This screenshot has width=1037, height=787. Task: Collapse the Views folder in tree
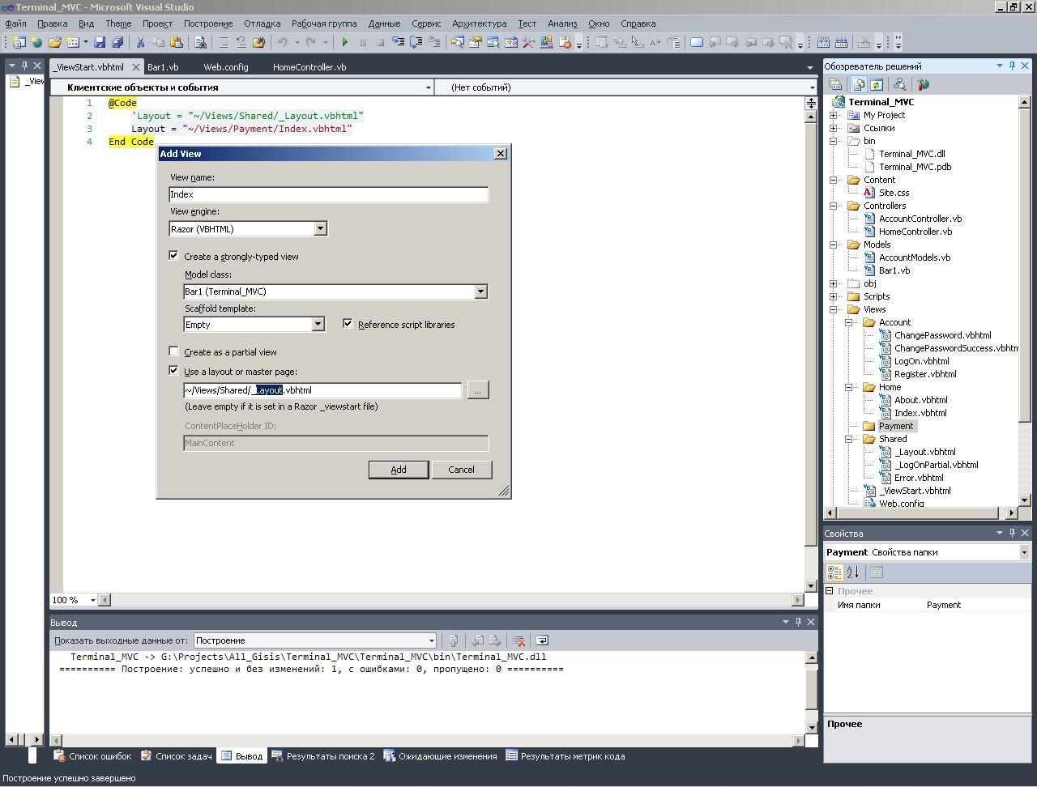pos(833,309)
